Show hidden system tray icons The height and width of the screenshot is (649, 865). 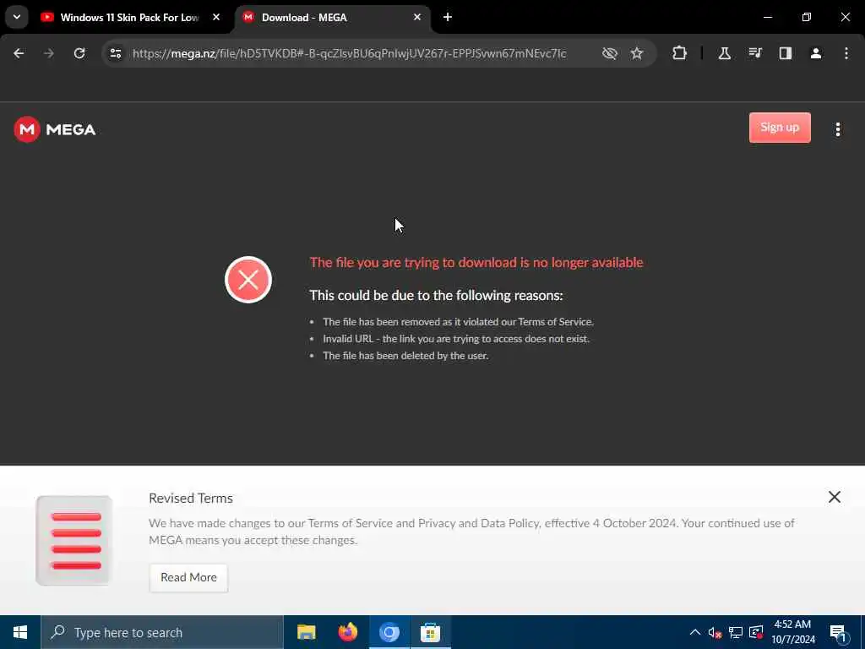[695, 632]
